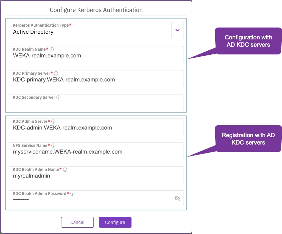Click the NFS Service Name info icon
The image size is (282, 234).
pyautogui.click(x=53, y=146)
